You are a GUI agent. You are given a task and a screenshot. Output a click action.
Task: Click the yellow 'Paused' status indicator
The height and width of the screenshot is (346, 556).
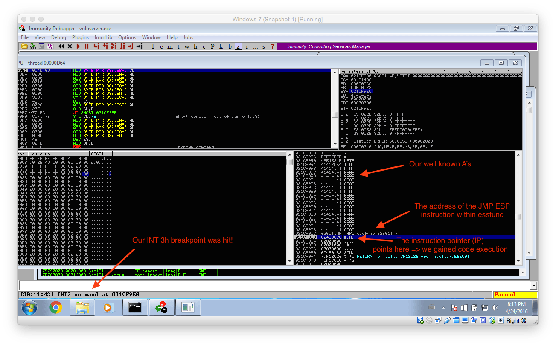[515, 295]
